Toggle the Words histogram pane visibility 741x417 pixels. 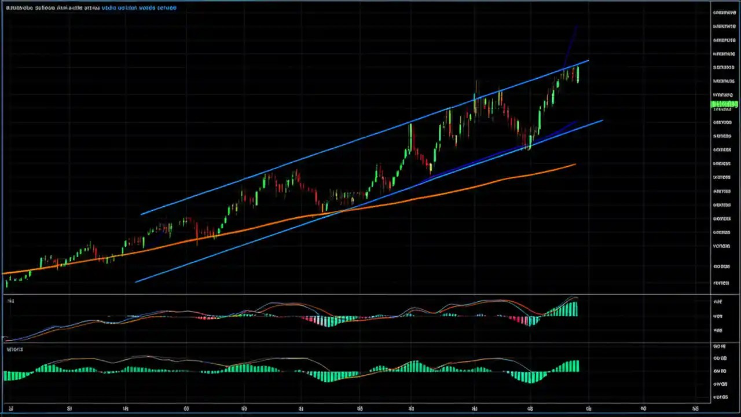14,349
